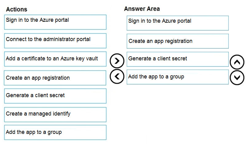Viewport: 250px width, 144px height.
Task: Select 'Connect to the administrator portal' action
Action: click(55, 41)
